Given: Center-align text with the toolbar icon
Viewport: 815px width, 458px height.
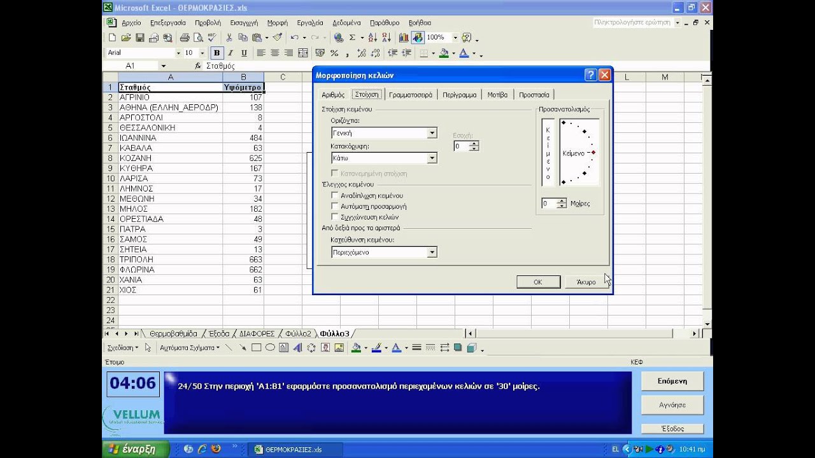Looking at the screenshot, I should pos(275,53).
